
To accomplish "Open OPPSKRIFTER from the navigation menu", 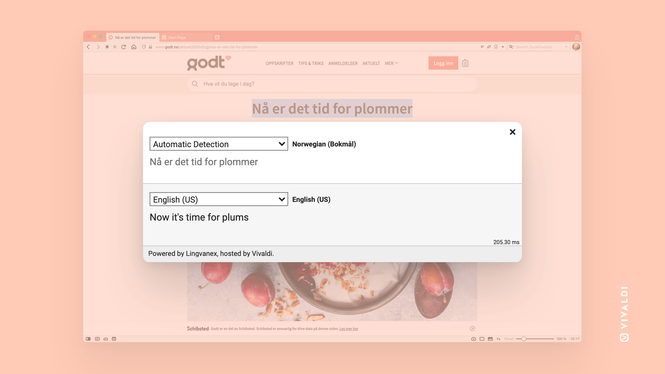I will pos(280,63).
